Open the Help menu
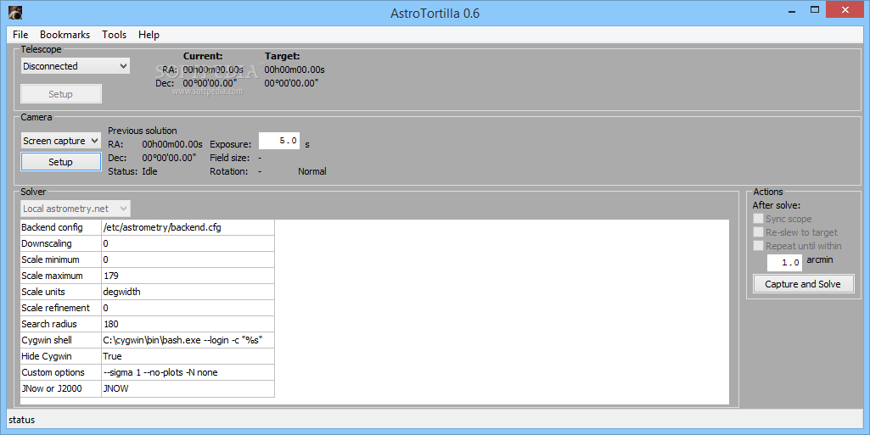 149,35
